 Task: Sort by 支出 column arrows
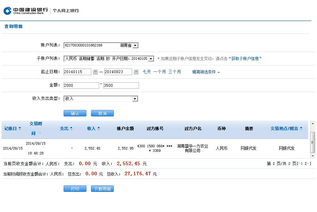(71, 128)
